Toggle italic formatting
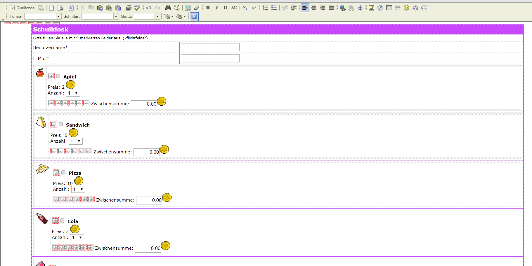Viewport: 532px width, 266px height. tap(216, 8)
